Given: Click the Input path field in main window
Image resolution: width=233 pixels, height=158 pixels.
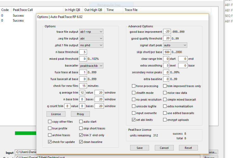Looking at the screenshot, I should (25, 152).
